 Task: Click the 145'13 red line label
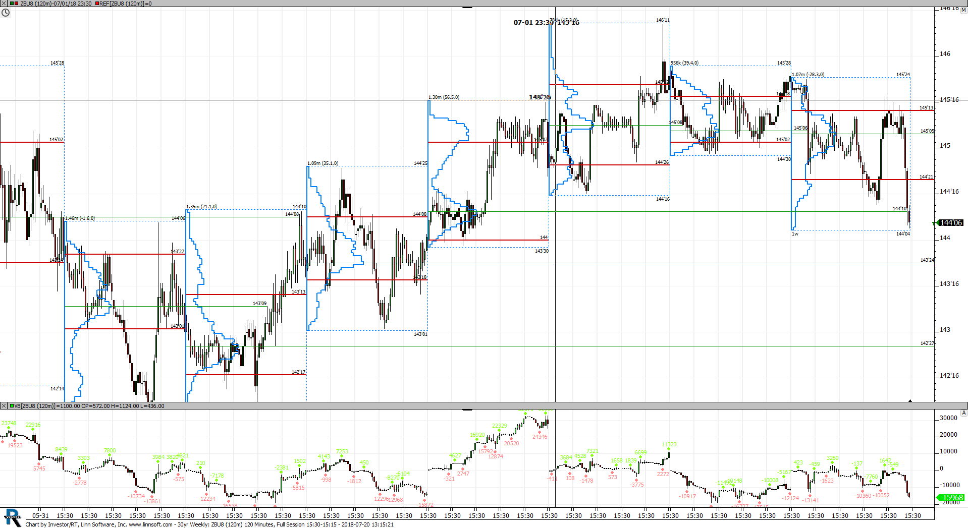(x=926, y=108)
